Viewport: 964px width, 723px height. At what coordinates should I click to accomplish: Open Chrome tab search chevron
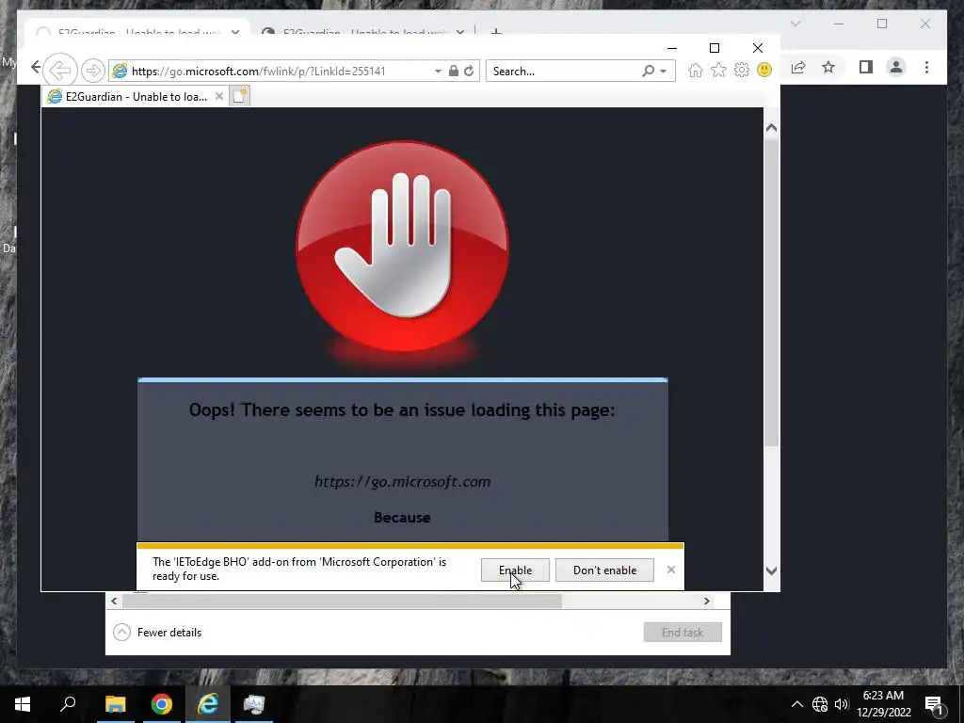pos(795,24)
